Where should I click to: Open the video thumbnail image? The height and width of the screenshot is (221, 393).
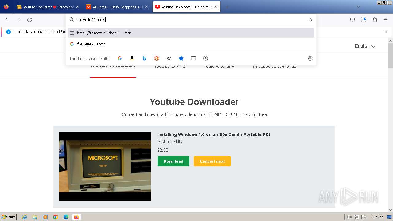(105, 166)
